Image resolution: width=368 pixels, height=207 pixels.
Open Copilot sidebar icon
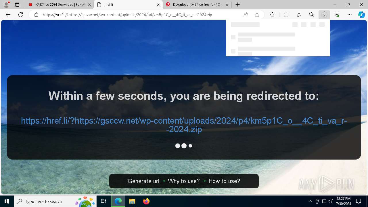coord(361,15)
